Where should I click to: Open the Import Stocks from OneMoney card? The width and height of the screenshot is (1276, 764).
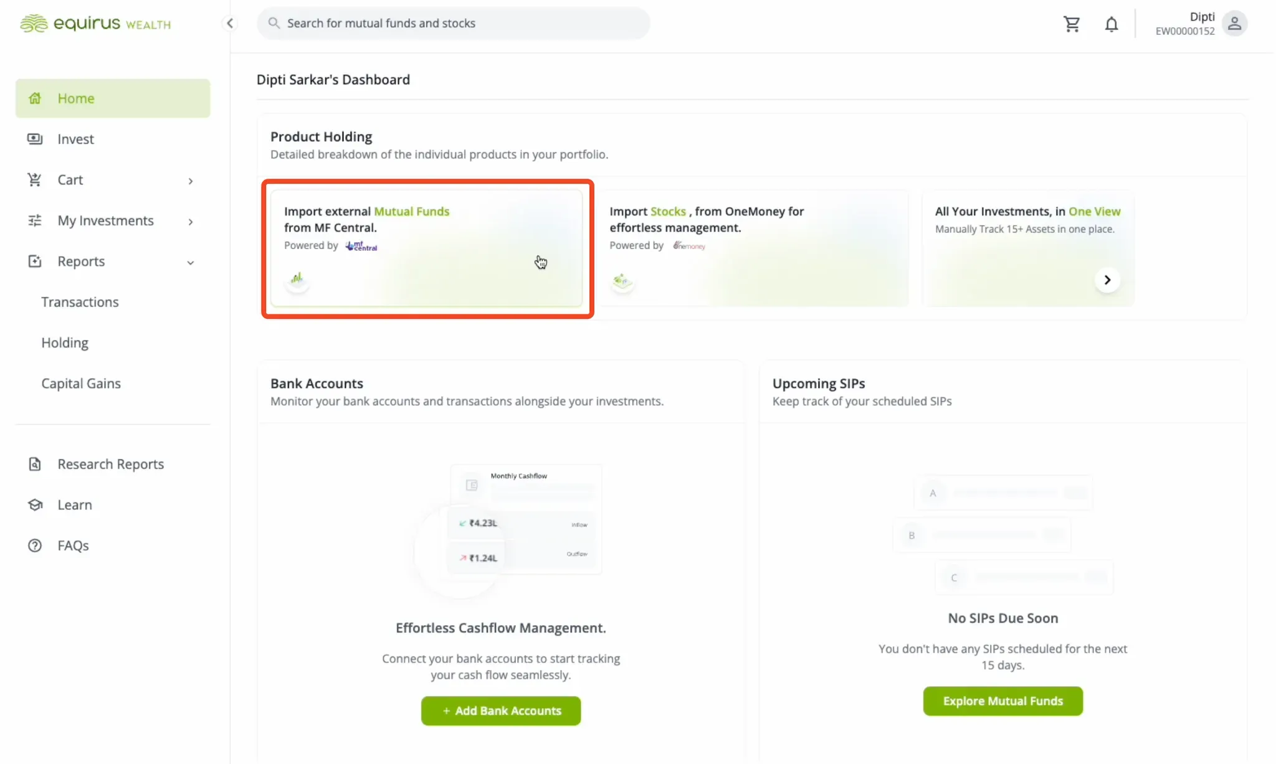tap(753, 248)
